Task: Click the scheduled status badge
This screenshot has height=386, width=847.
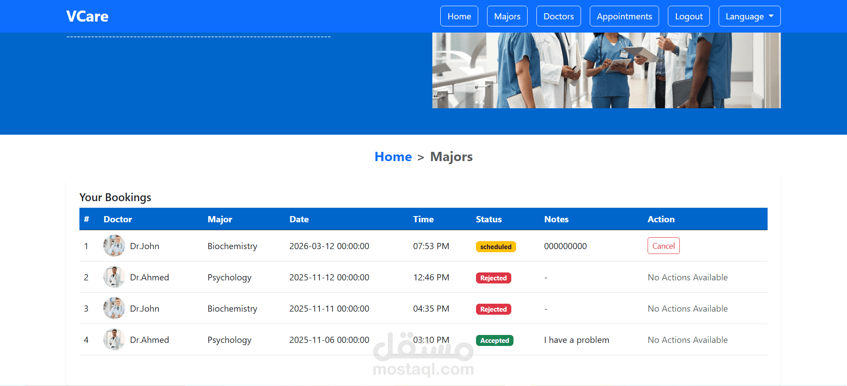Action: (x=496, y=246)
